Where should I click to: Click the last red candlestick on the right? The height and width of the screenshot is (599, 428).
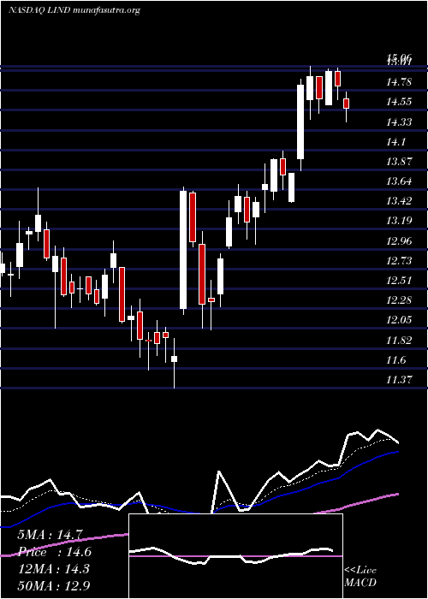pyautogui.click(x=346, y=104)
